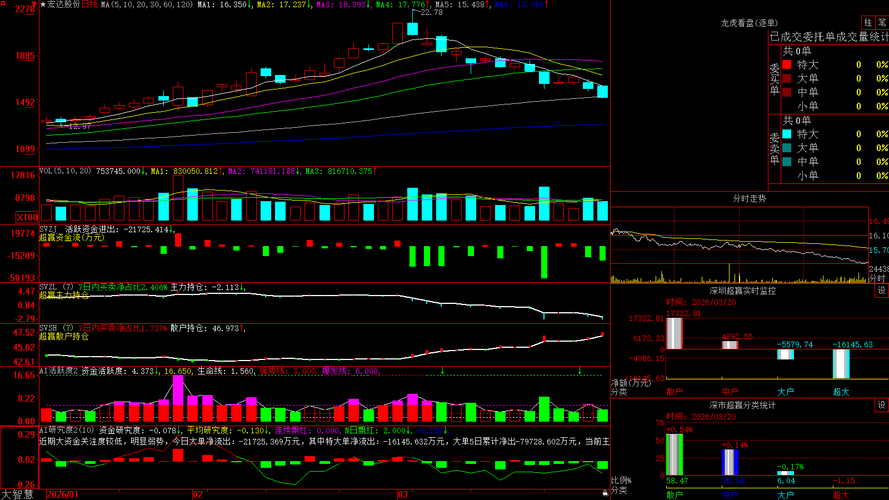Click the blue 中户 bar marked +0.14%
This screenshot has height=500, width=889.
730,462
